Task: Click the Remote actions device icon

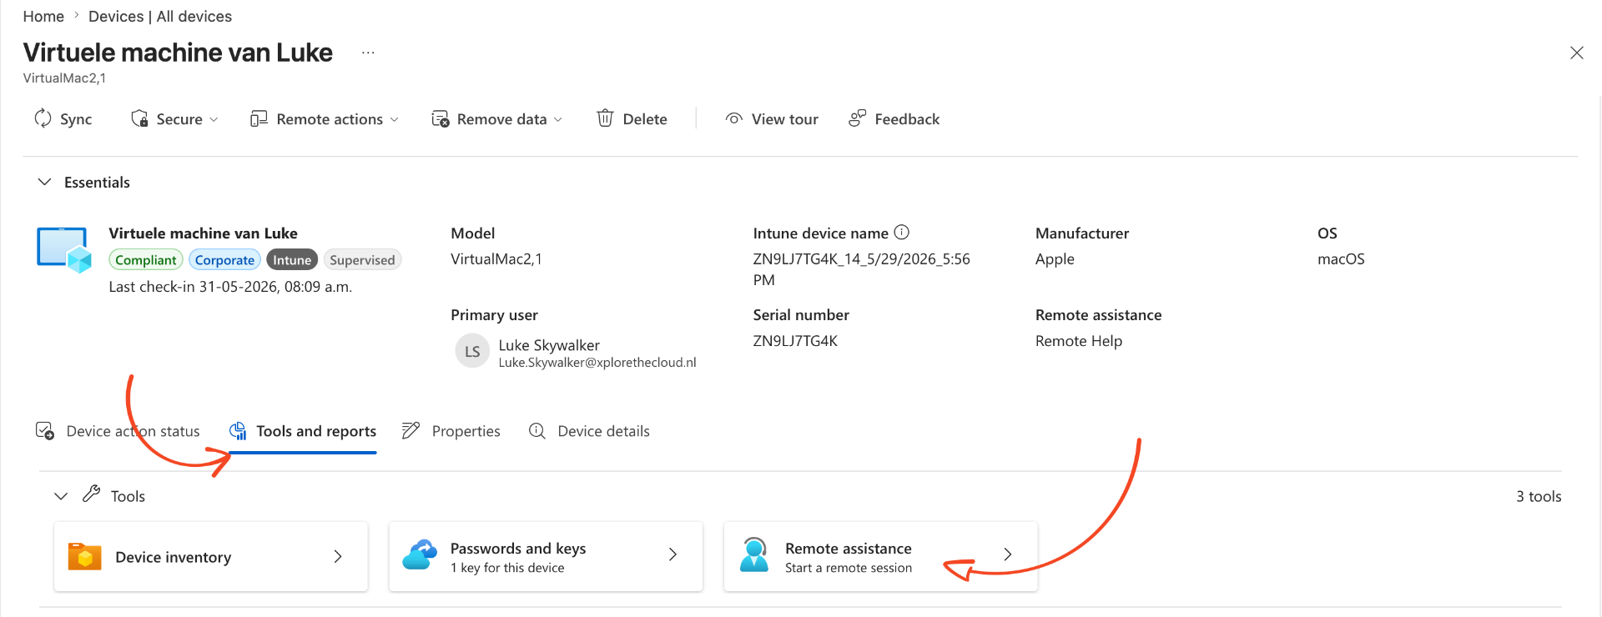Action: (259, 118)
